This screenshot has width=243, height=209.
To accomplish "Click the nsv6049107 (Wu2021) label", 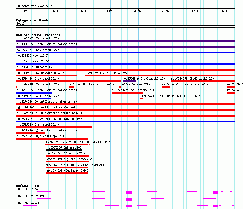I will pos(134,84).
